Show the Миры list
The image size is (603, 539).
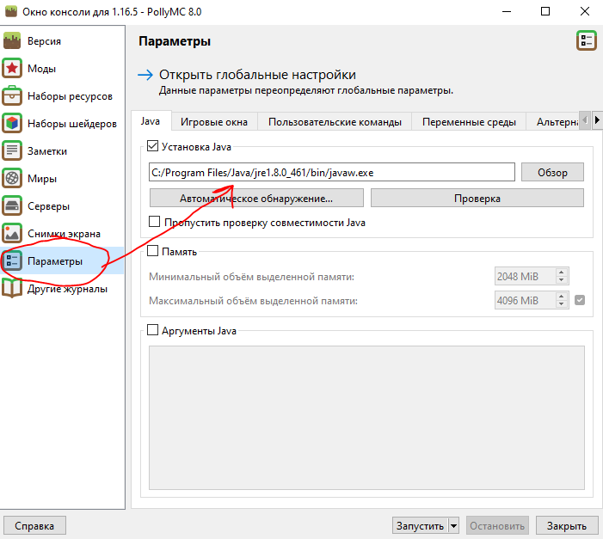point(42,179)
